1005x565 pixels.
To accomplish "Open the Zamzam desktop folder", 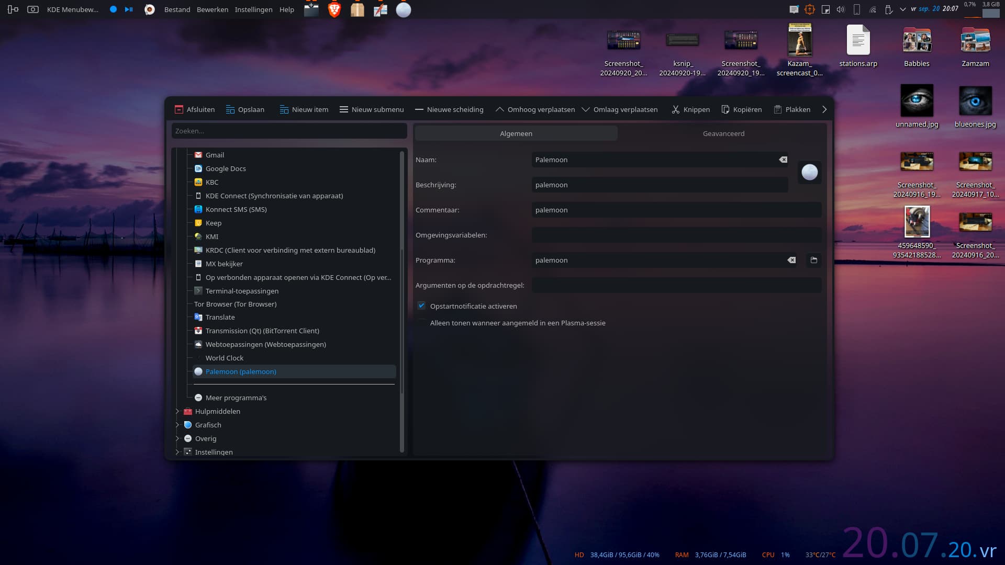I will [x=975, y=46].
